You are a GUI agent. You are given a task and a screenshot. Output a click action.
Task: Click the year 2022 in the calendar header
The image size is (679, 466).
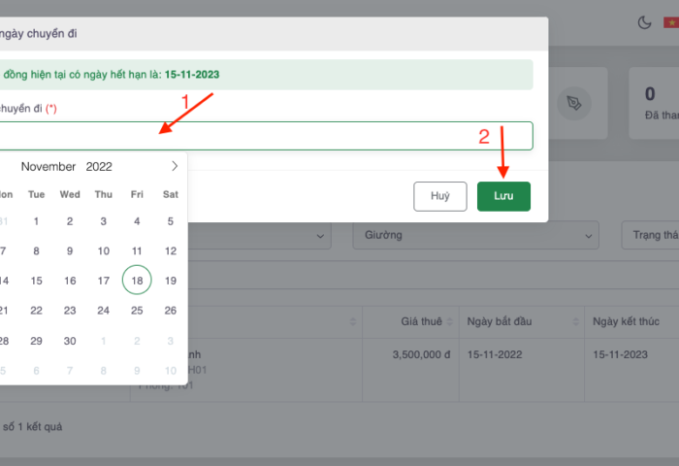pos(99,166)
